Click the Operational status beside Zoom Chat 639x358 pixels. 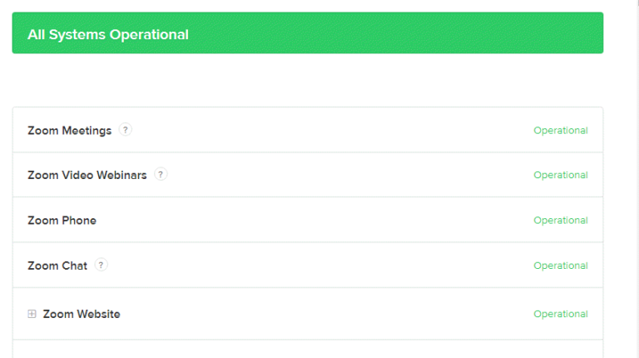pos(560,266)
